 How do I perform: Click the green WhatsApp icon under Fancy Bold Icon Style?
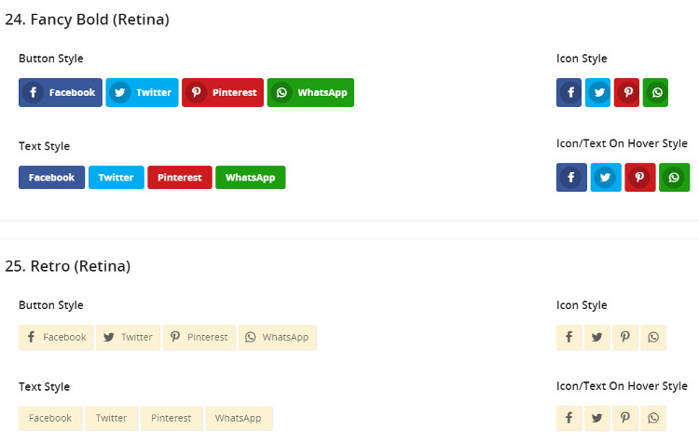click(x=655, y=92)
